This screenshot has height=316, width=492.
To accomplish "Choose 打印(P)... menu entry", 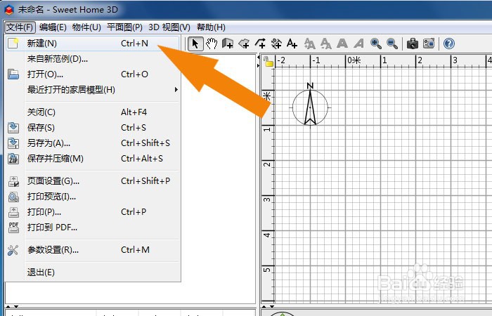I will 93,212.
